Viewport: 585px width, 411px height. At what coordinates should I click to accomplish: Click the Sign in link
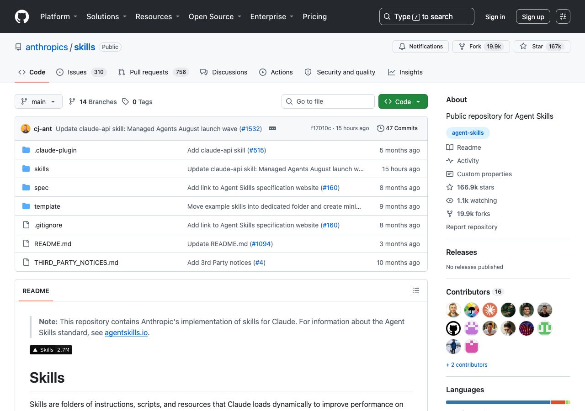pos(495,16)
